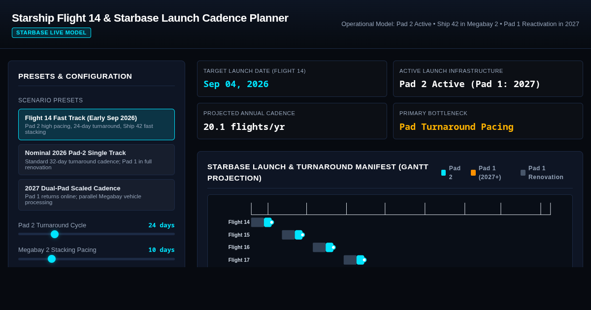591x310 pixels.
Task: Click the Pad 2 Active (Pad 1: 2027) value
Action: pyautogui.click(x=470, y=84)
